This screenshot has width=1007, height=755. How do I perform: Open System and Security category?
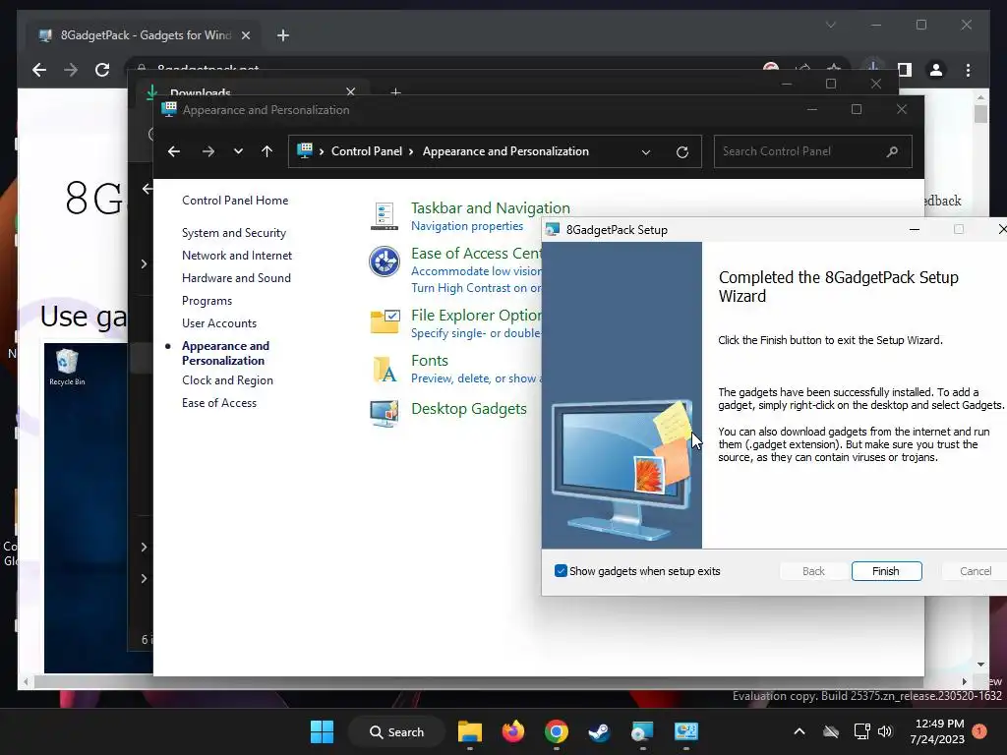(x=234, y=232)
